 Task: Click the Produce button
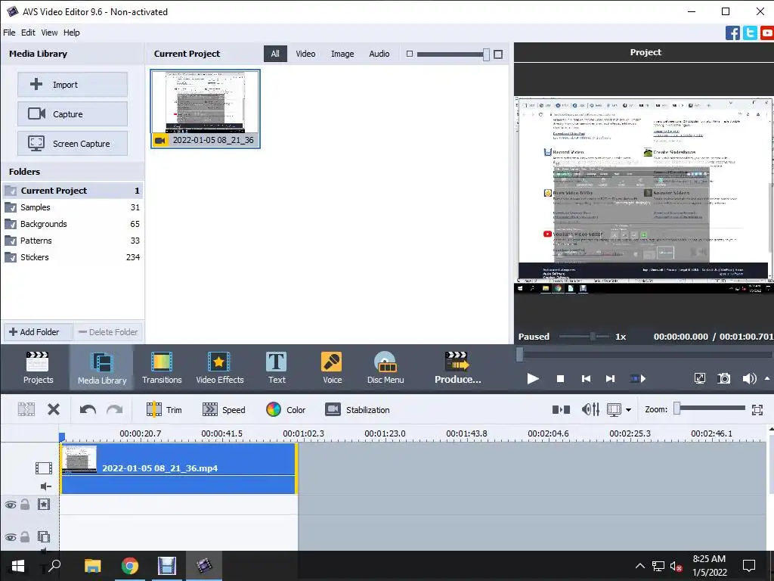pyautogui.click(x=457, y=368)
